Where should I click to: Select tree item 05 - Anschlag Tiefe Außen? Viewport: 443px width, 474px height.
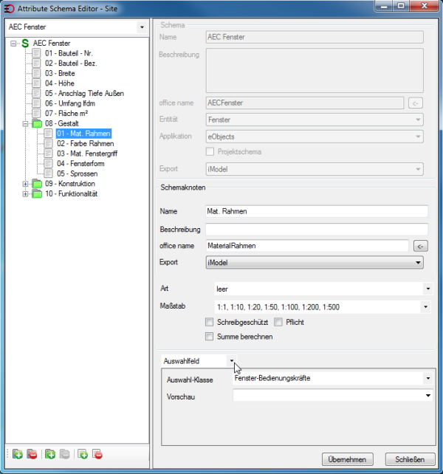[x=84, y=94]
